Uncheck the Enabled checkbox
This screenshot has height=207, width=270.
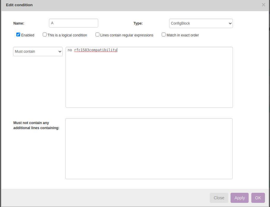pos(18,35)
